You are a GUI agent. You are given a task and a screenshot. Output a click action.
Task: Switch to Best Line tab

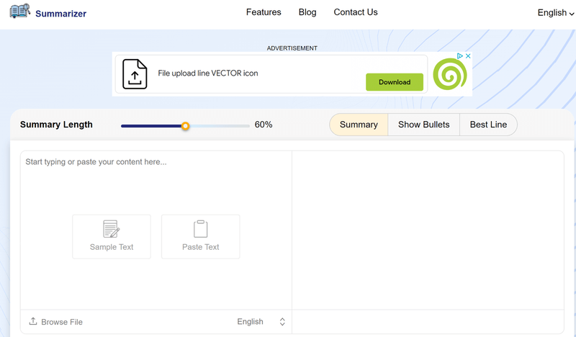point(488,125)
